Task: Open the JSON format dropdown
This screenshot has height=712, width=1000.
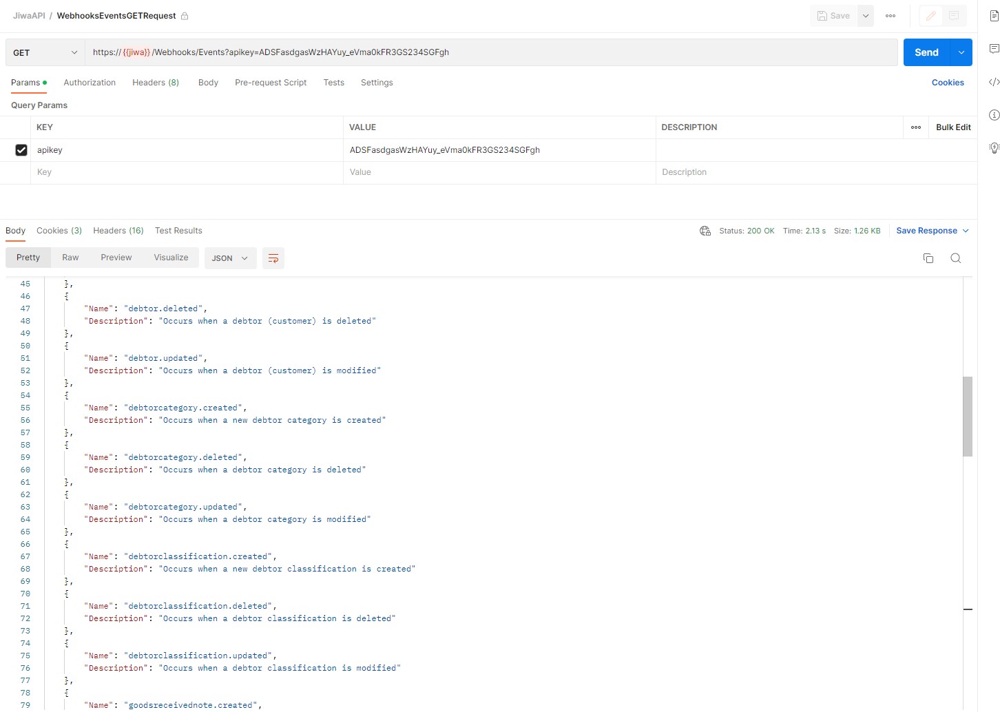Action: (x=230, y=258)
